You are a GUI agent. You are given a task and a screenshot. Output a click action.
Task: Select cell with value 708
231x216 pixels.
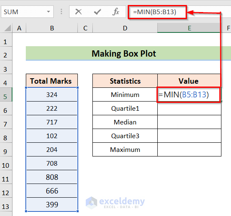point(52,163)
